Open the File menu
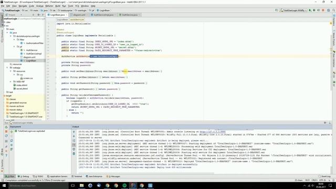This screenshot has width=336, height=189. coord(3,6)
